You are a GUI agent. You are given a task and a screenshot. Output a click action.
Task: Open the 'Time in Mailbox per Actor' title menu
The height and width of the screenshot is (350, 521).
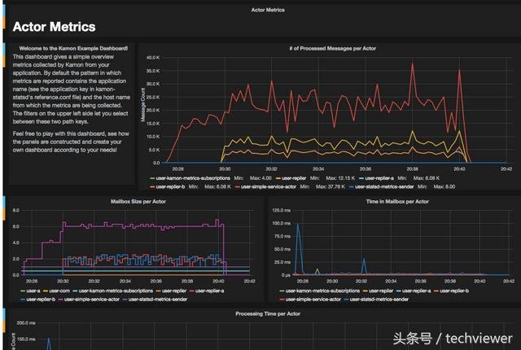point(393,200)
